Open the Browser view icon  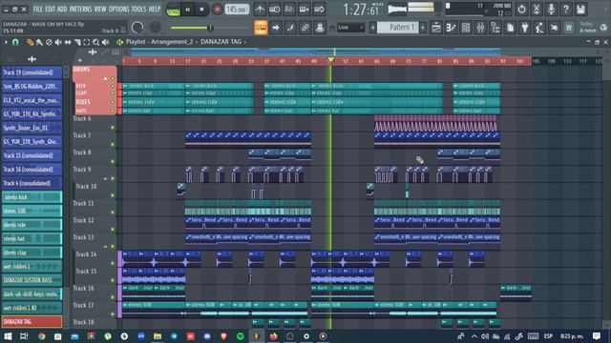(x=495, y=28)
